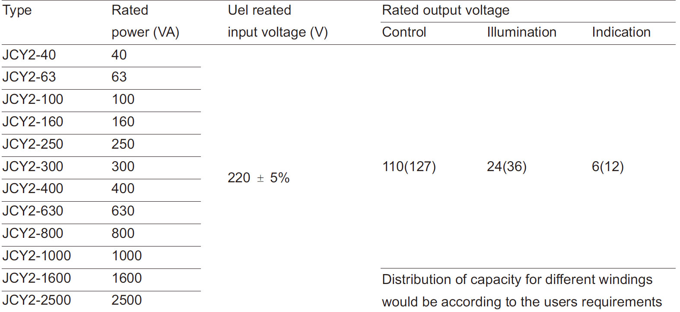
Task: Select the 6(12) indication voltage value
Action: 607,167
